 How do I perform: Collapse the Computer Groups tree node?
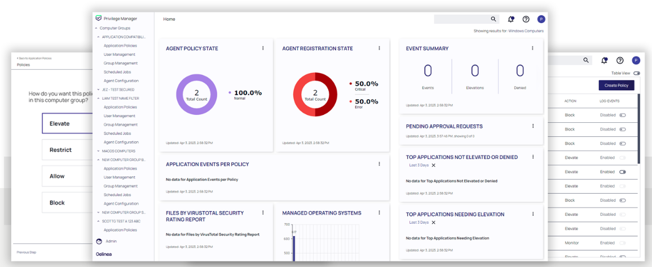tap(96, 28)
